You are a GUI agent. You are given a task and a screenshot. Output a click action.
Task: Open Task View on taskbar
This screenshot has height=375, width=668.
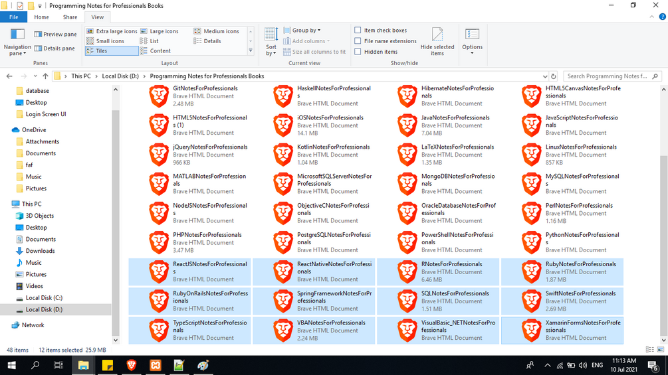(x=58, y=365)
